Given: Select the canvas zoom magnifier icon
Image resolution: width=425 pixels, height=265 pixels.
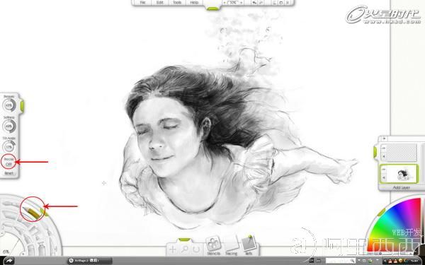Looking at the screenshot, I should coord(185,249).
